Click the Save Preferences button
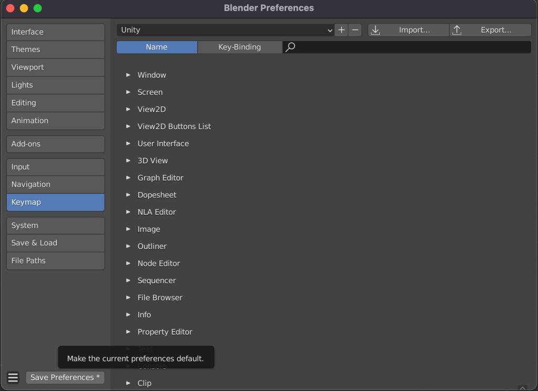 (65, 377)
